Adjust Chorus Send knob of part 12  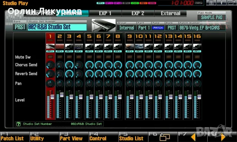tap(158, 65)
